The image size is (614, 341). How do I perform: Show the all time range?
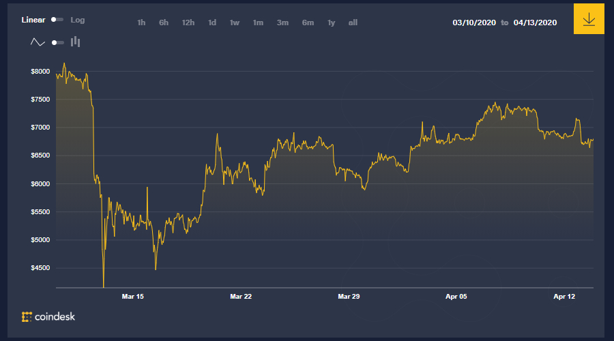point(353,23)
